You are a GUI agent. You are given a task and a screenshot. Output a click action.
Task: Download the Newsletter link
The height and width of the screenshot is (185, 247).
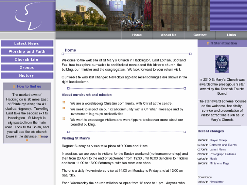[x=216, y=182]
